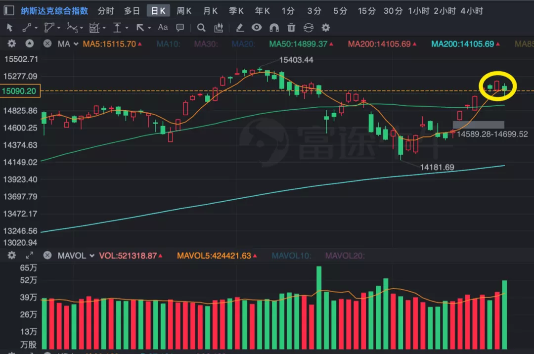Switch to 月K monthly chart
Viewport: 534px width, 354px height.
211,11
